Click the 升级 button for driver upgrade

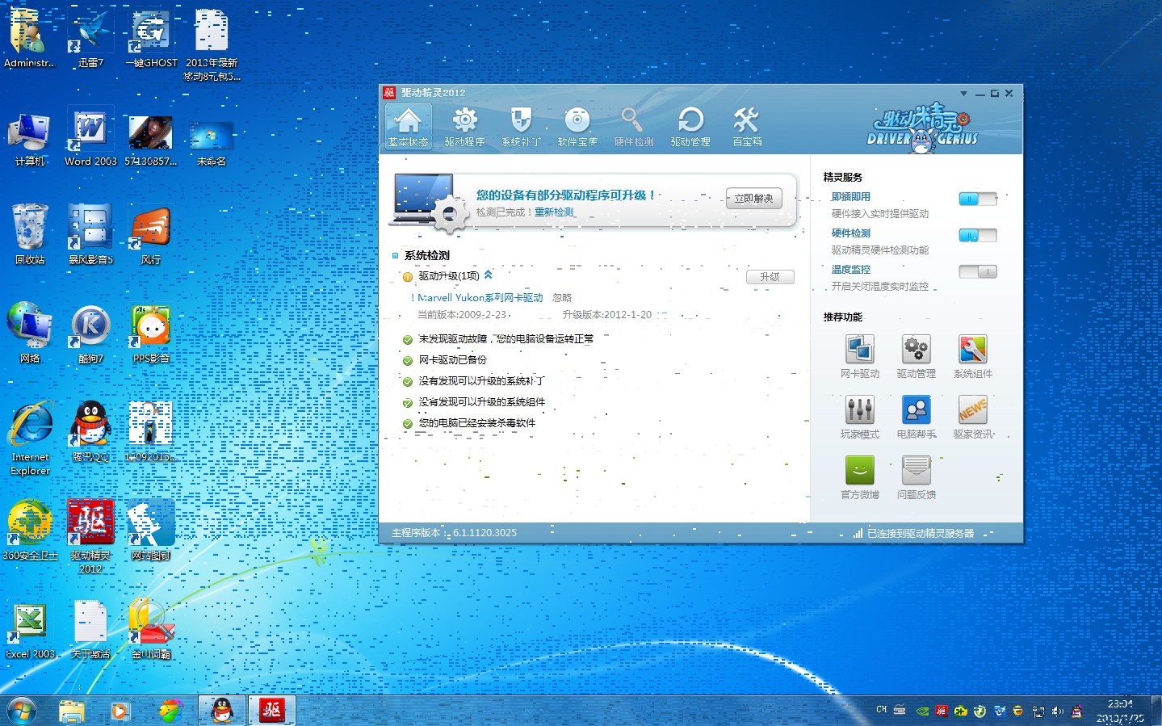770,277
